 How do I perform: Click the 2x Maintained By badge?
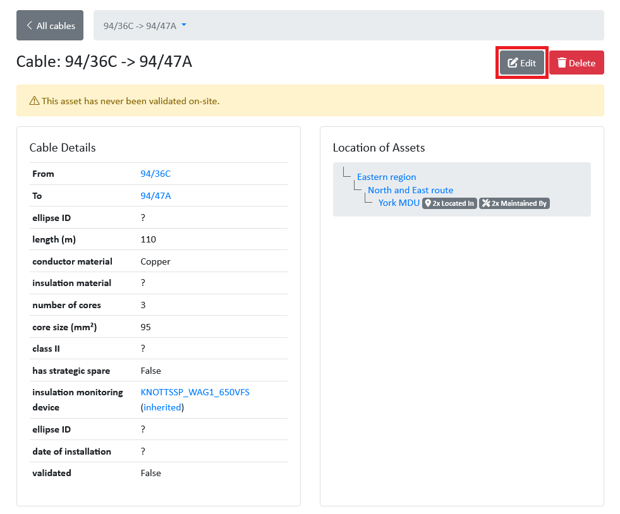click(x=514, y=203)
